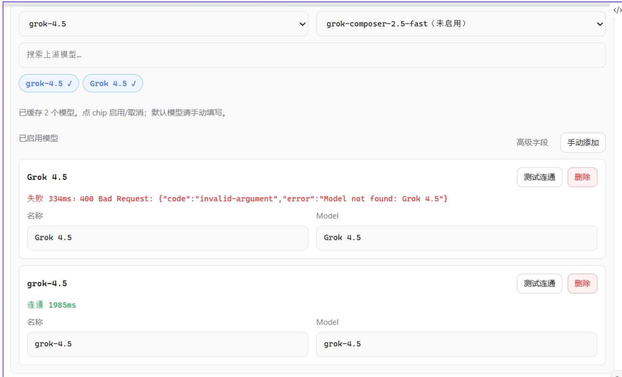
Task: Delete the grok-4.5 model card
Action: tap(582, 284)
